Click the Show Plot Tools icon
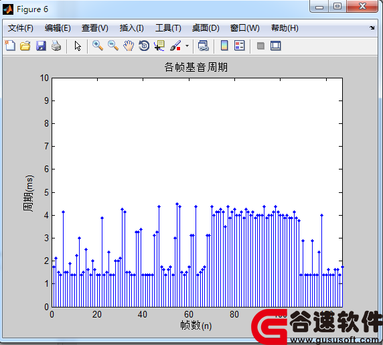 [276, 46]
